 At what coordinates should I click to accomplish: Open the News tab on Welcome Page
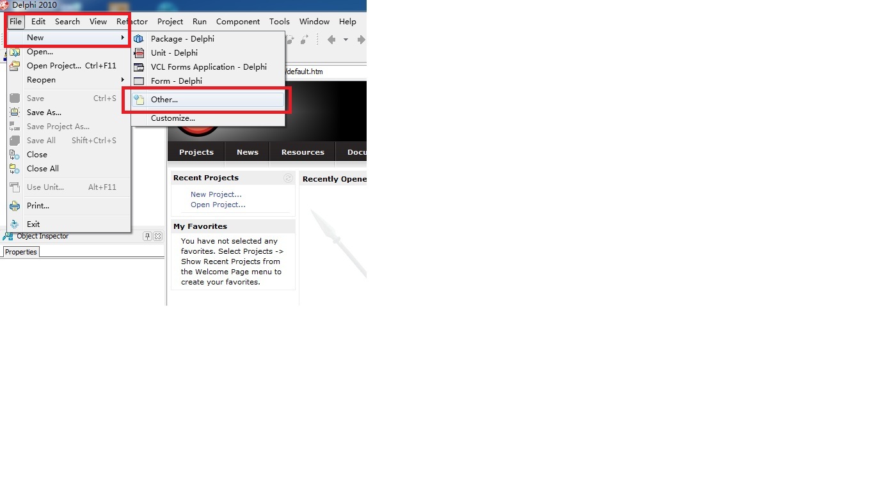[248, 152]
